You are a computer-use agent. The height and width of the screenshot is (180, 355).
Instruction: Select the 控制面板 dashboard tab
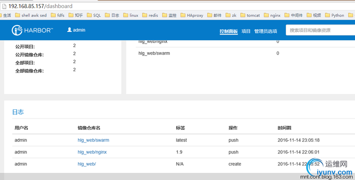[229, 31]
